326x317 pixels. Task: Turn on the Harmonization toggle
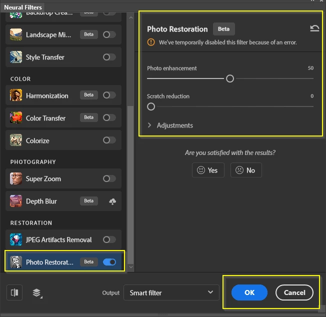(x=109, y=95)
